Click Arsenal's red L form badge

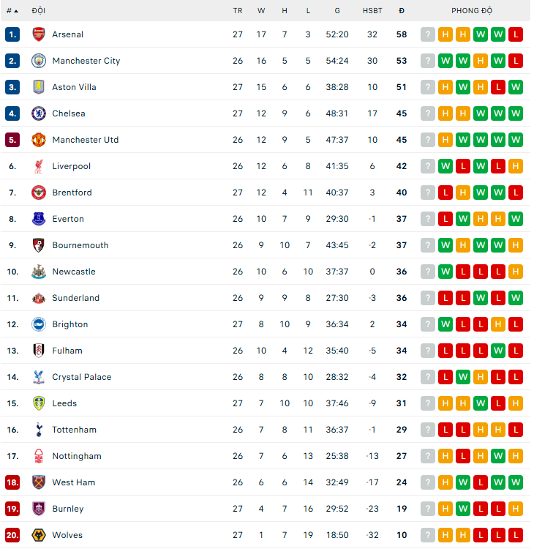tap(516, 34)
